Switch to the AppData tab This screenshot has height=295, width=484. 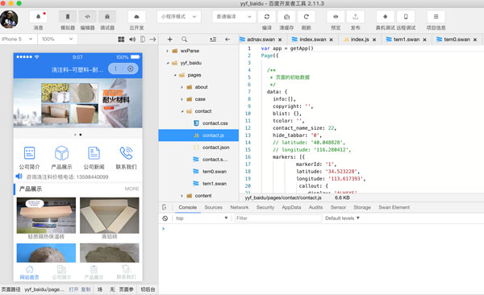point(291,207)
